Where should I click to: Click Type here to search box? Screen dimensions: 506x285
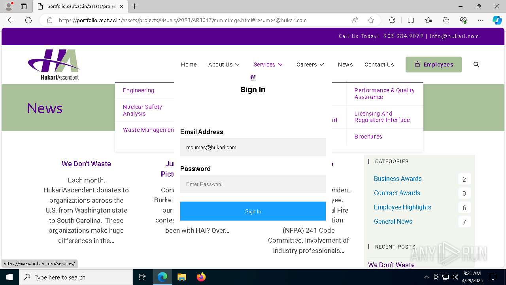click(x=76, y=277)
